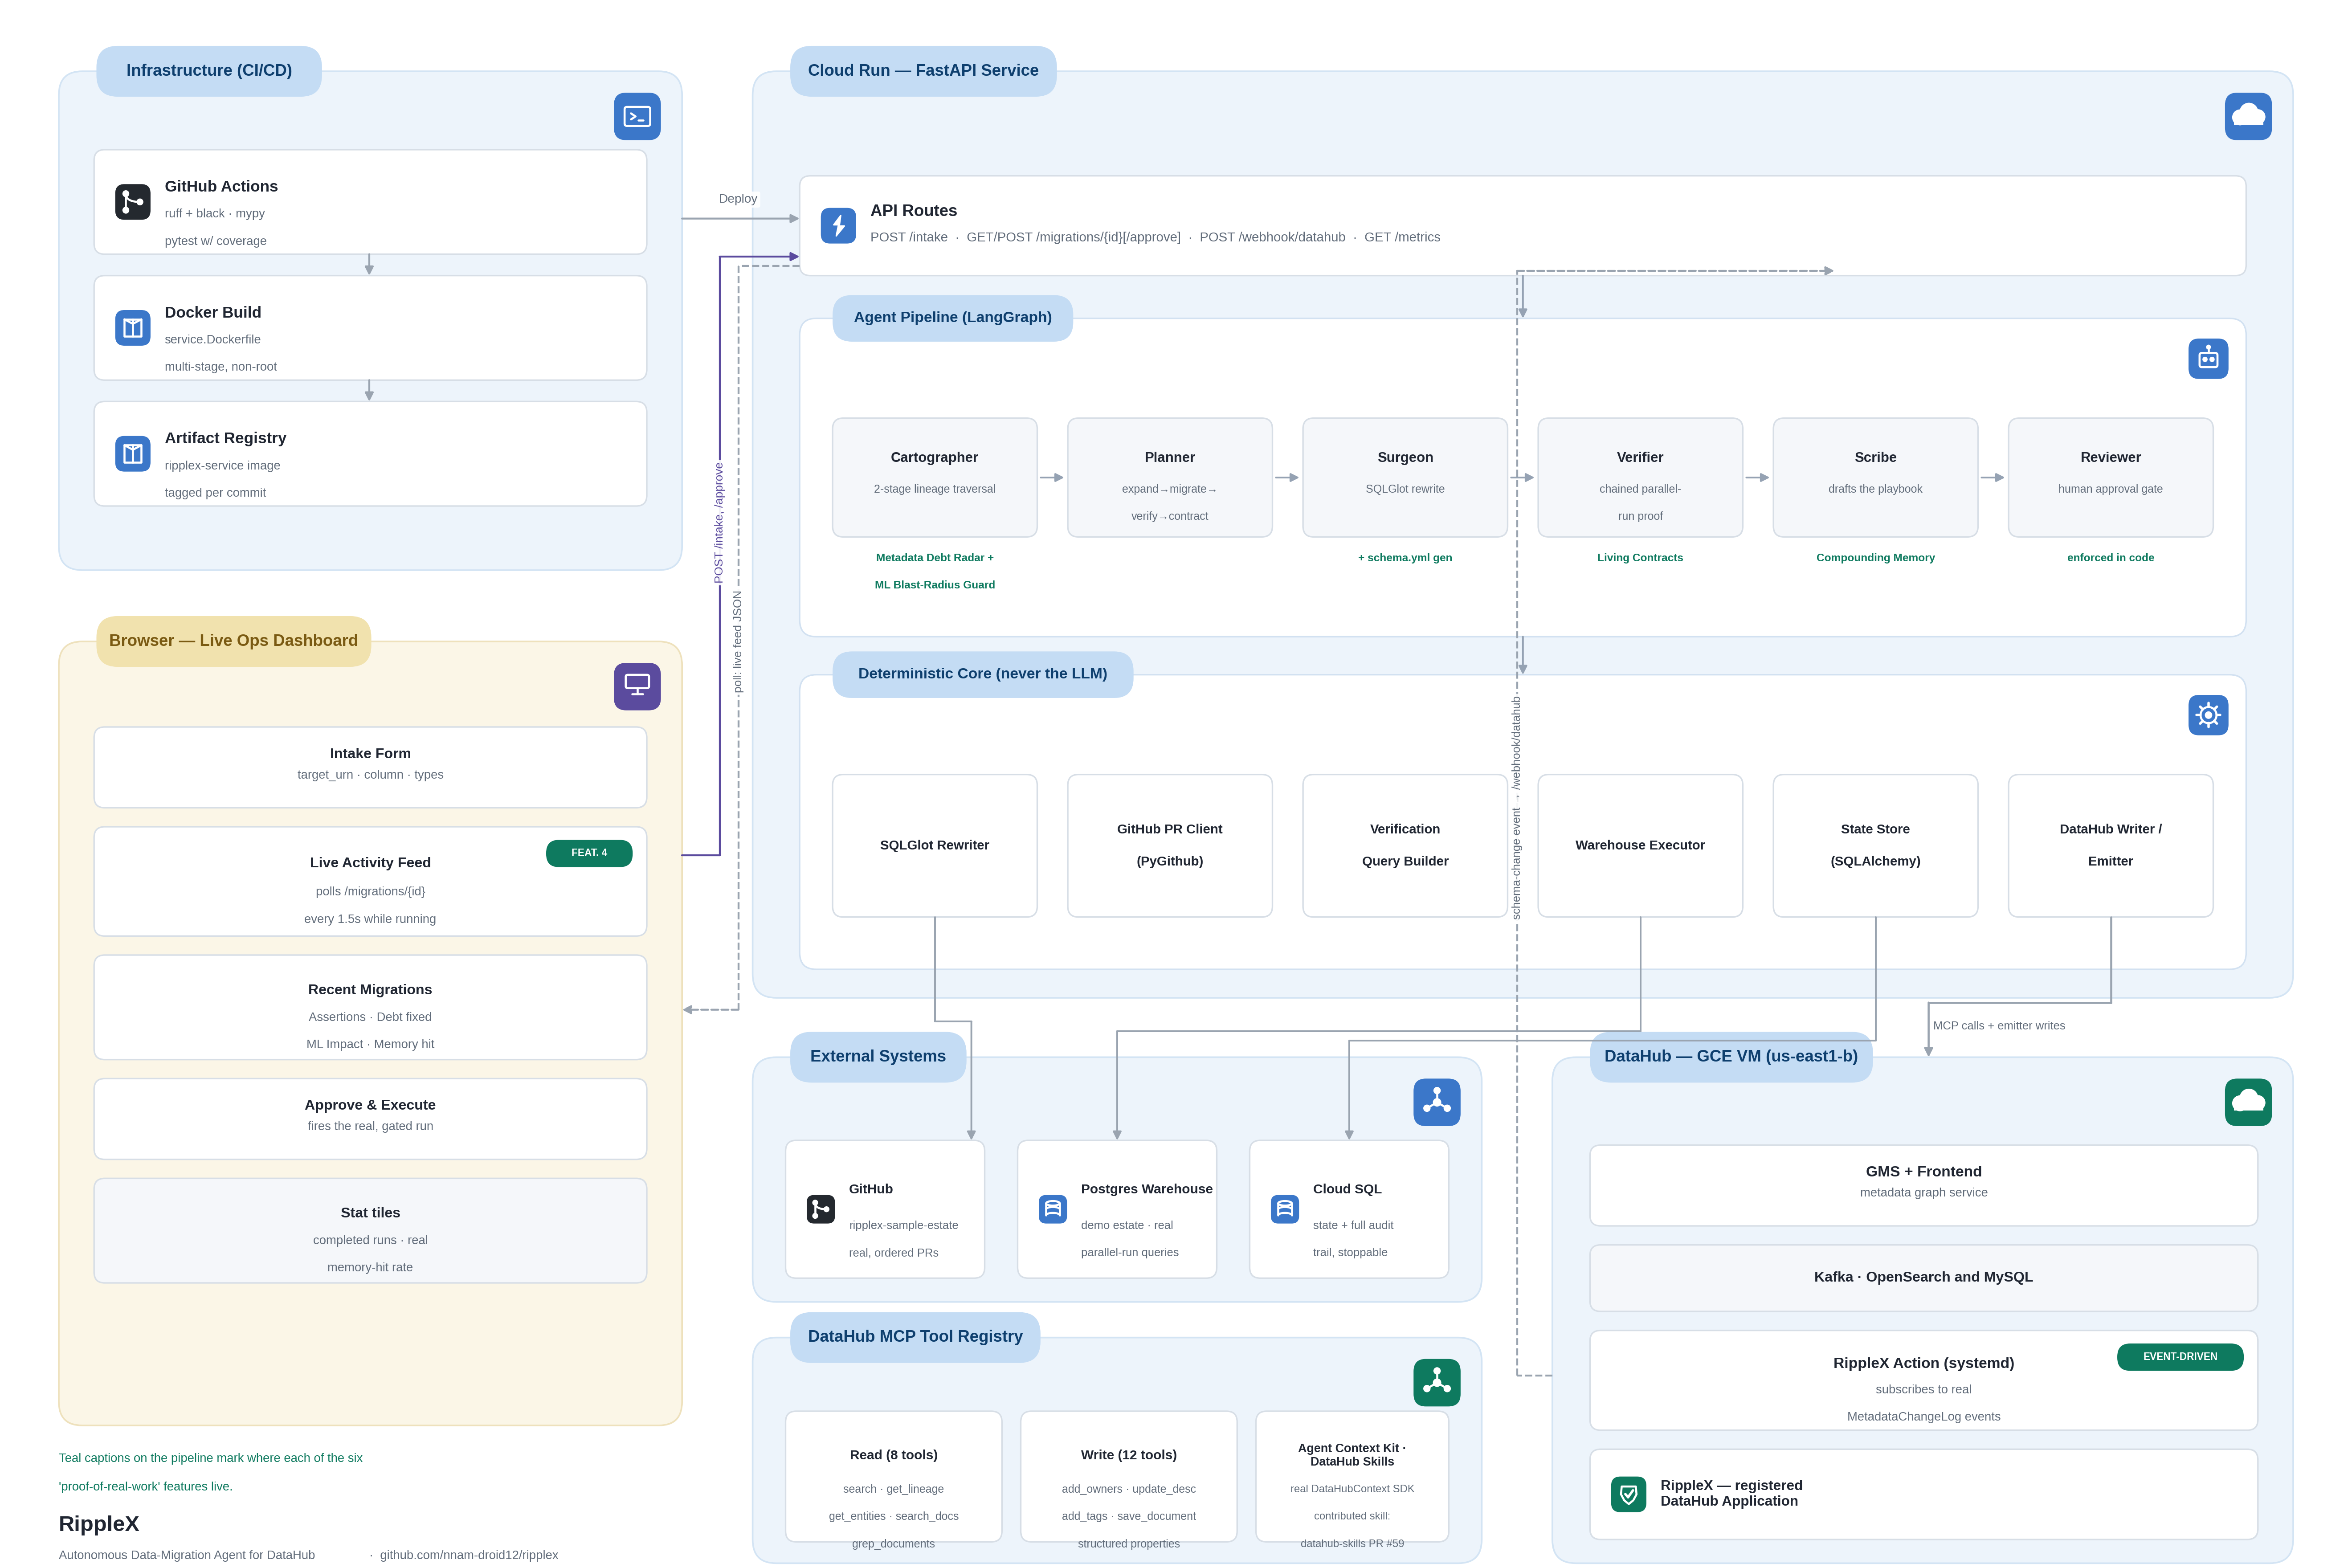Select the Agent Pipeline (LangGraph) header
2352x1568 pixels.
[x=953, y=318]
